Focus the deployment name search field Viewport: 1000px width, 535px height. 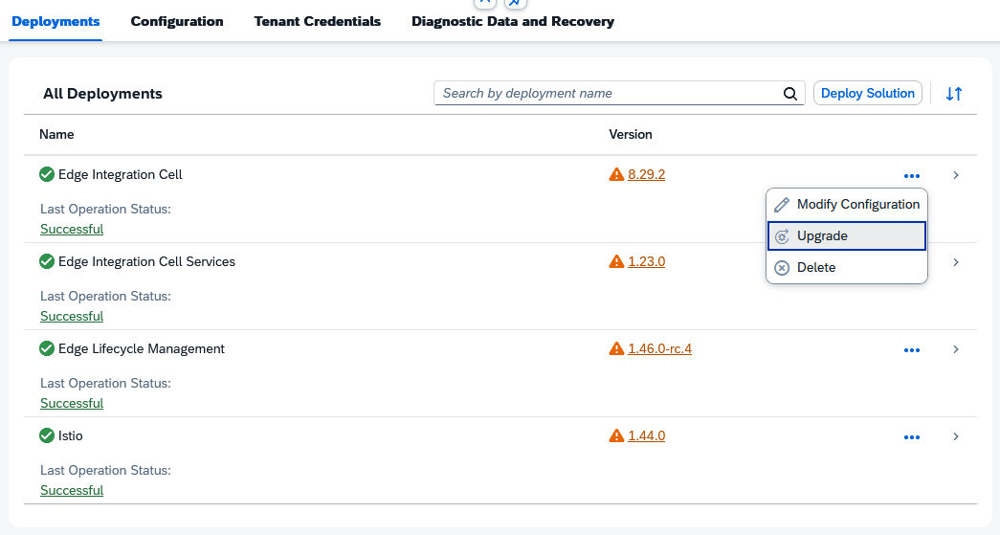[609, 94]
